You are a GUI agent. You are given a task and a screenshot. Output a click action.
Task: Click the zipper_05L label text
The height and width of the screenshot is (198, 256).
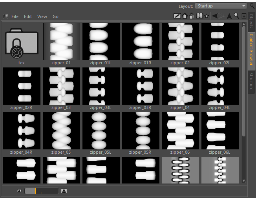coord(101,153)
